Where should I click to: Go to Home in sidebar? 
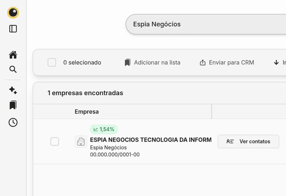pyautogui.click(x=13, y=55)
